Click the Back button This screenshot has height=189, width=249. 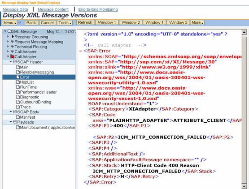[31, 23]
